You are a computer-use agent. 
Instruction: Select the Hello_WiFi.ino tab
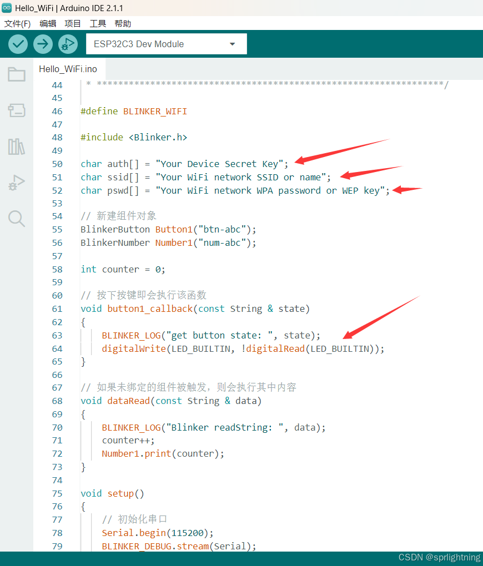point(68,69)
